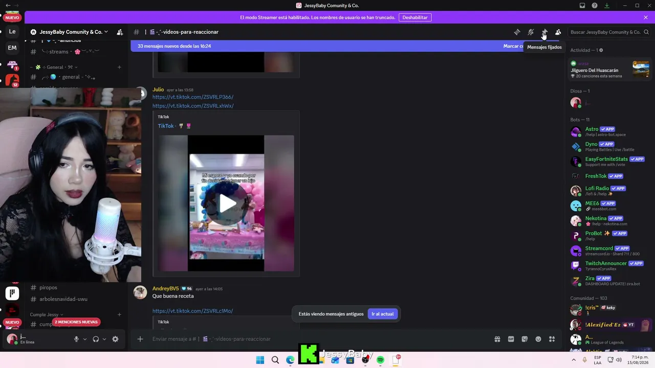Open Jilguero Del Huascarán activity card

coord(610,69)
